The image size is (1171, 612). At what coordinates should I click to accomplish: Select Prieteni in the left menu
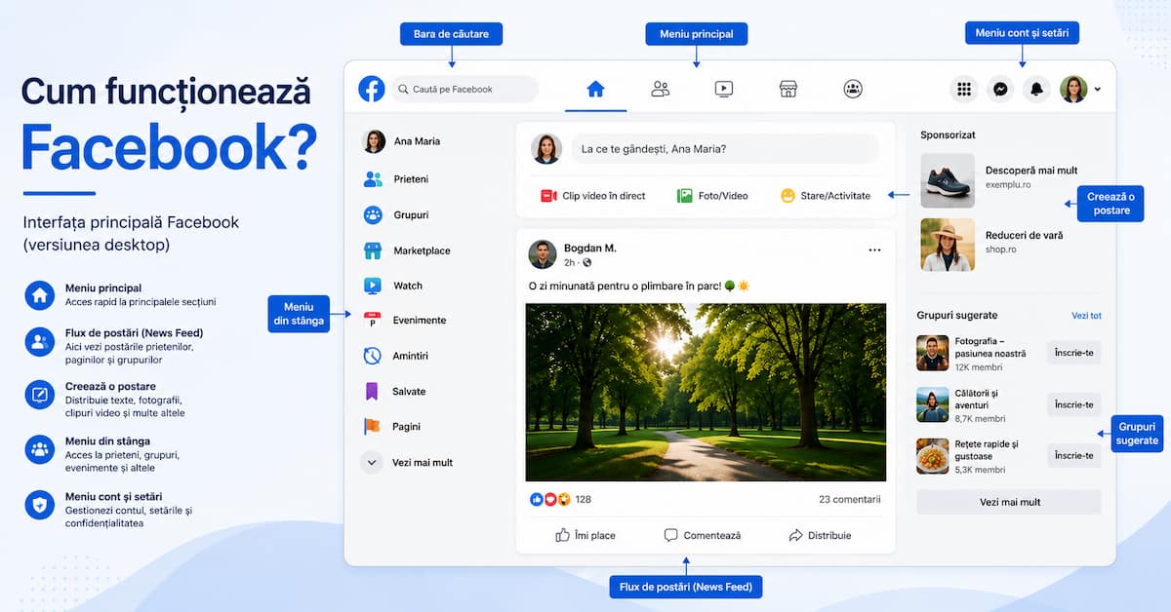coord(395,179)
